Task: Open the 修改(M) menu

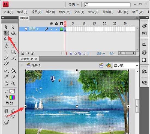Action: tap(65, 12)
